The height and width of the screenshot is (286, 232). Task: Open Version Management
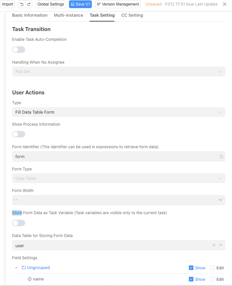tap(118, 4)
